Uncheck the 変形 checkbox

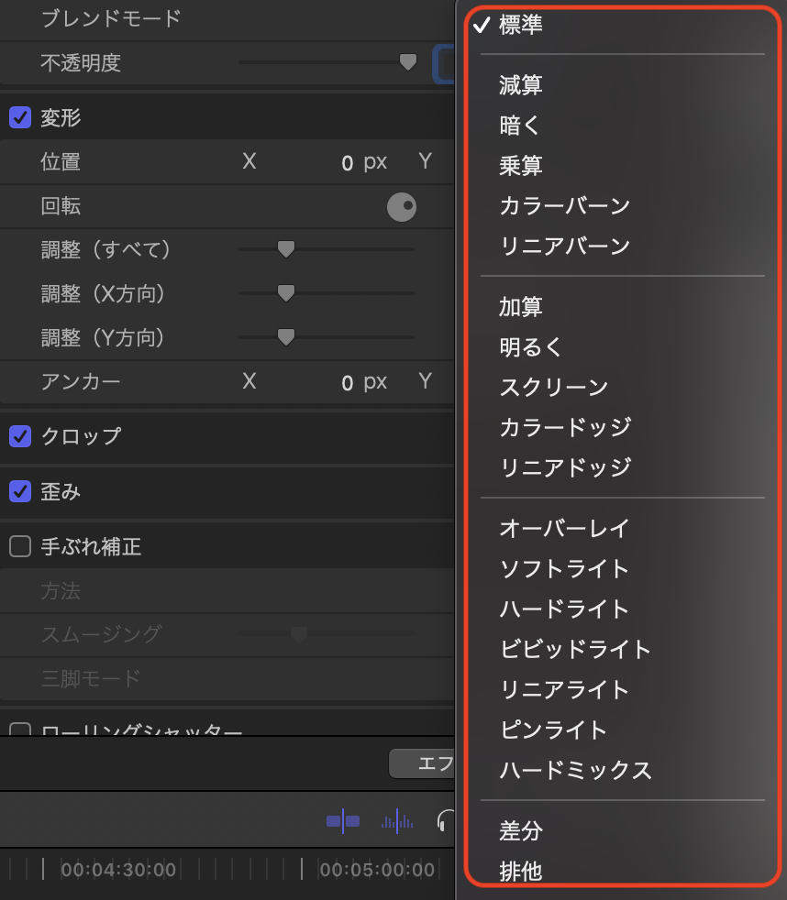pos(20,117)
